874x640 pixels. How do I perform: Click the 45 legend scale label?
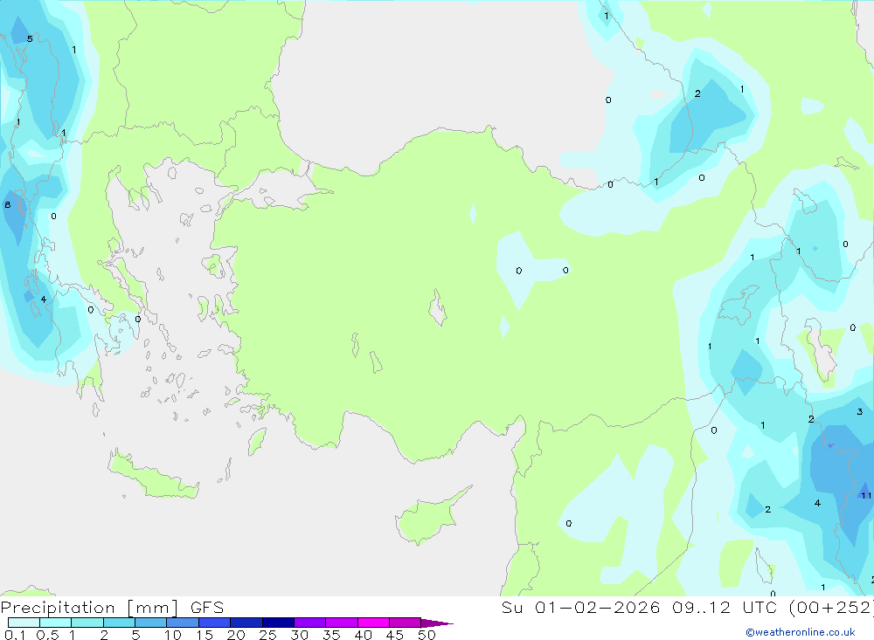(x=395, y=635)
